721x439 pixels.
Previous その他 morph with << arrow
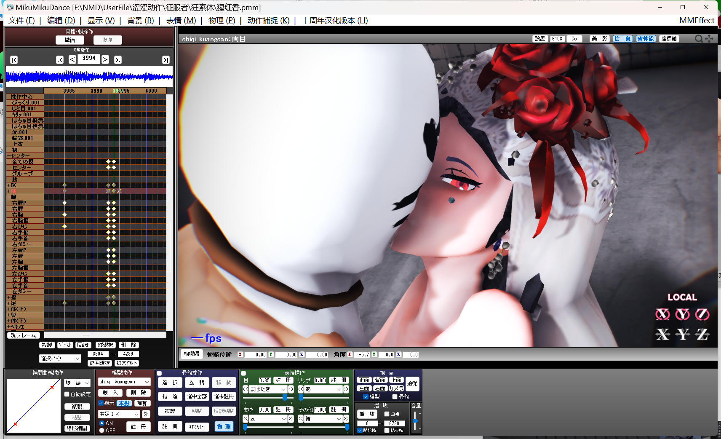coord(301,419)
